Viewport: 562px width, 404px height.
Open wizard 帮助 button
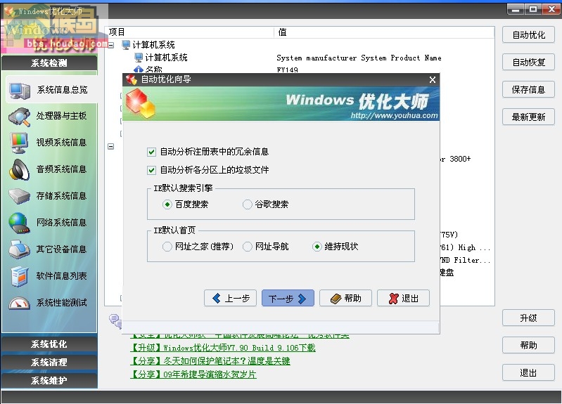coord(345,299)
